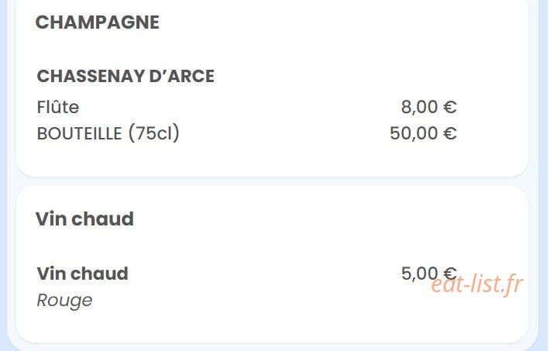Viewport: 550px width, 351px height.
Task: Click the Flûte option label
Action: (x=58, y=107)
